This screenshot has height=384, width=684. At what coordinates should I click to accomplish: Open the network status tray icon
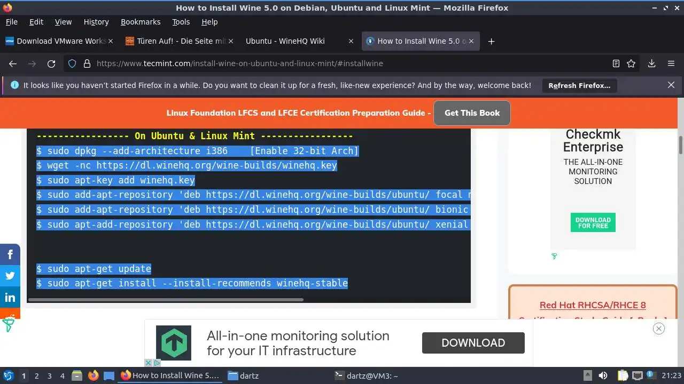[637, 375]
